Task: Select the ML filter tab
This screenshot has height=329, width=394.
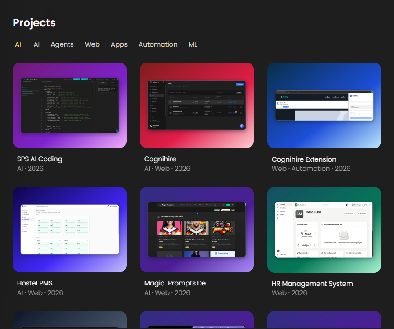Action: pos(193,44)
